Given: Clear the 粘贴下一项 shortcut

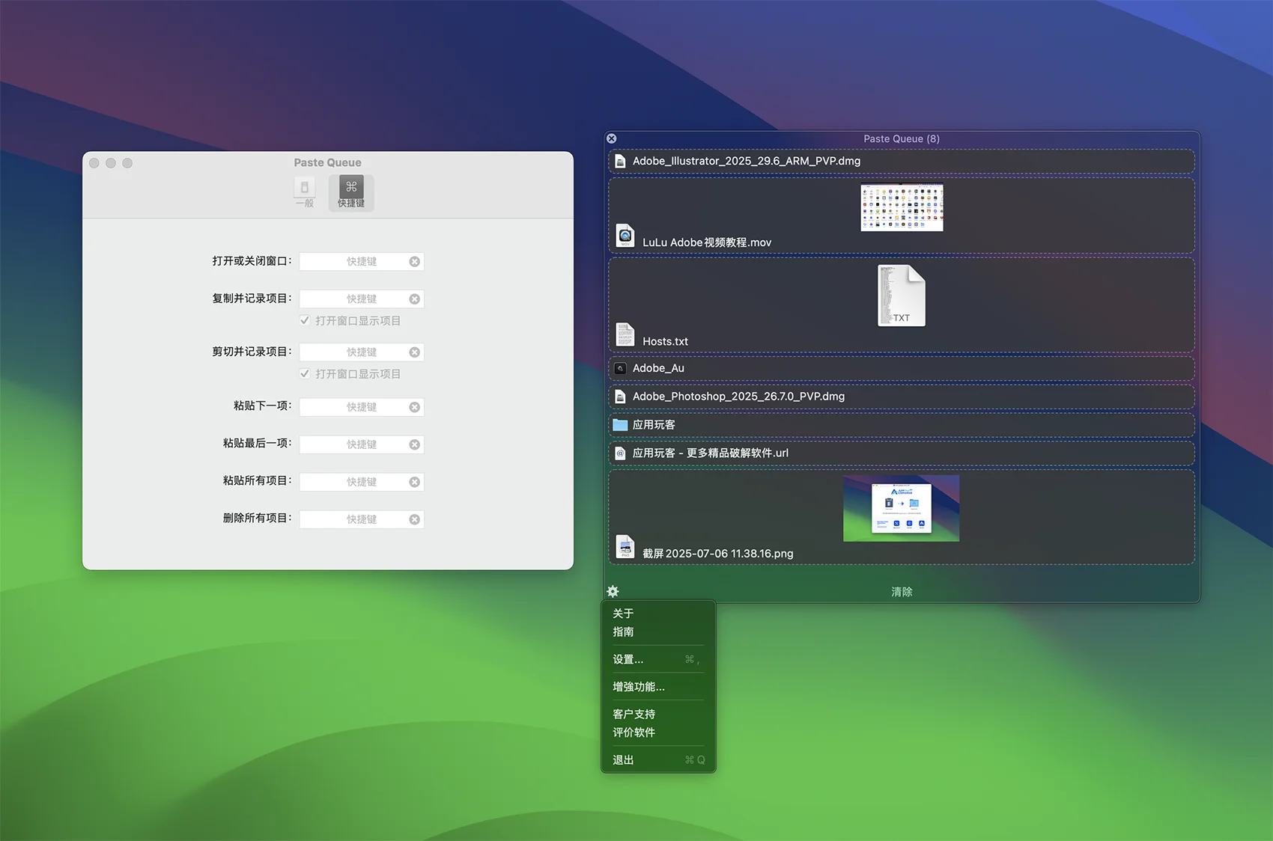Looking at the screenshot, I should (x=414, y=407).
